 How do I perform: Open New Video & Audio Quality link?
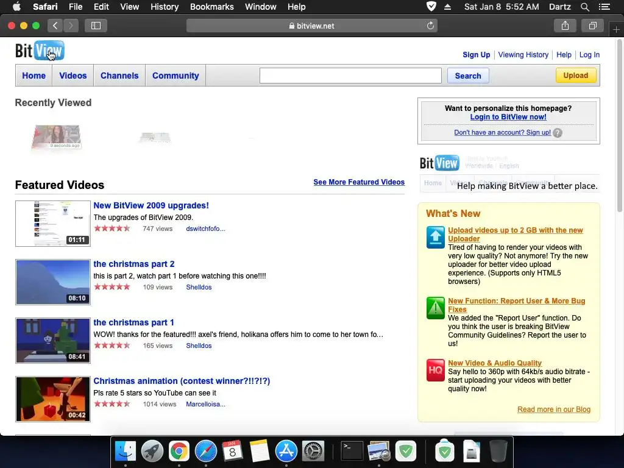[495, 363]
